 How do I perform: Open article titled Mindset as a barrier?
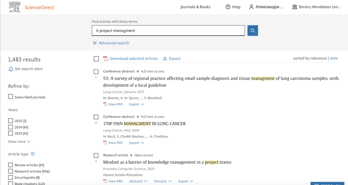167,162
